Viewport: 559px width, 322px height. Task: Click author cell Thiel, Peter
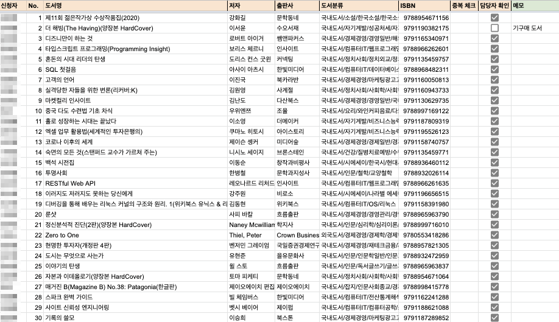(251, 235)
